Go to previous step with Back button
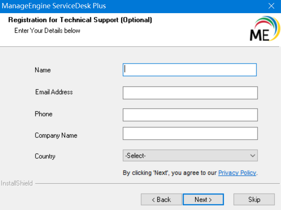 (161, 199)
